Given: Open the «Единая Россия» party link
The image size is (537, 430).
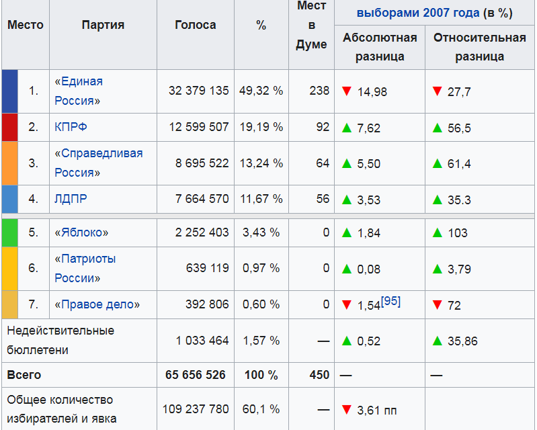Looking at the screenshot, I should tap(79, 91).
